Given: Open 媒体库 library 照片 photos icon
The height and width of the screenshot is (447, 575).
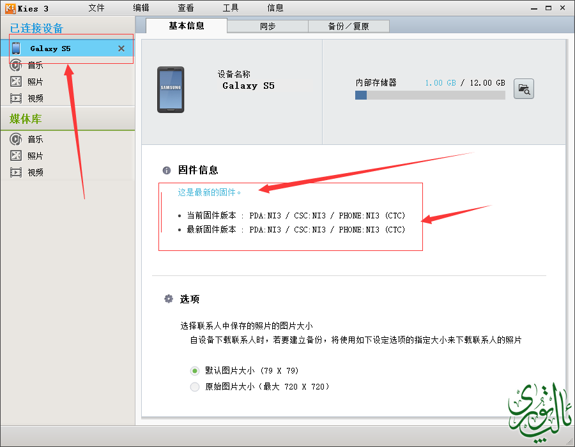Looking at the screenshot, I should (16, 156).
